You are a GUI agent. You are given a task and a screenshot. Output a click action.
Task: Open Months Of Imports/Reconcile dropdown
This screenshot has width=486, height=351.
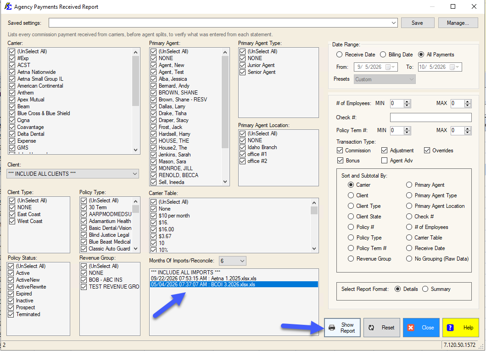coord(242,261)
